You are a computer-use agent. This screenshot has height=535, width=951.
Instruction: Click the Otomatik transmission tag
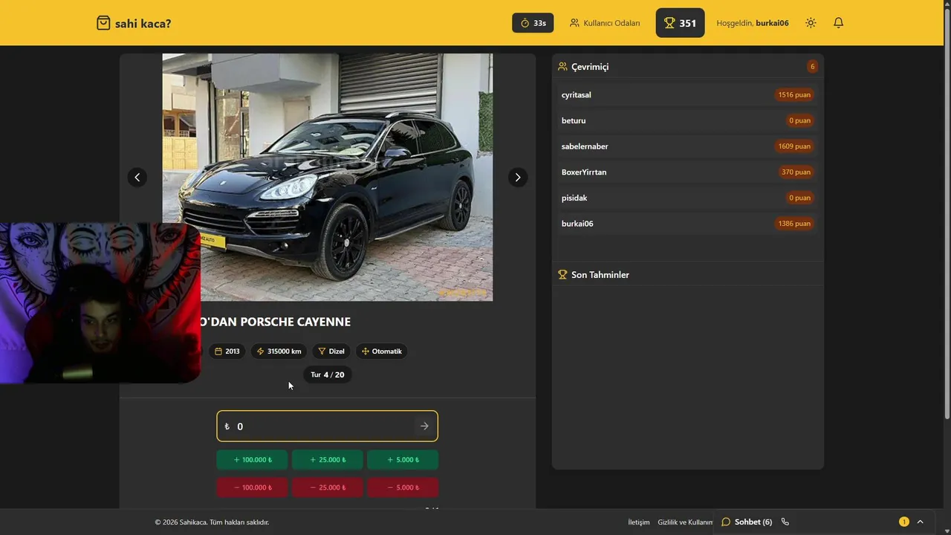coord(381,351)
